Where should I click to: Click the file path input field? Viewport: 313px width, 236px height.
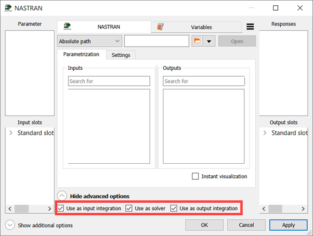(x=156, y=41)
